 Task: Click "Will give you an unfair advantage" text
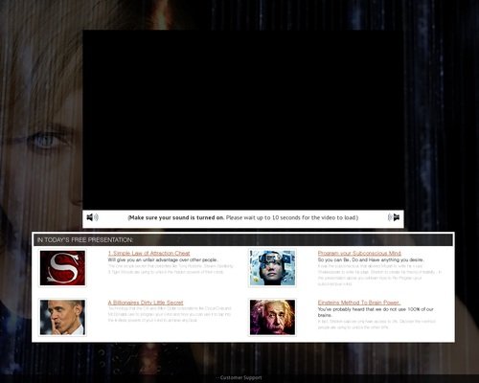point(163,259)
